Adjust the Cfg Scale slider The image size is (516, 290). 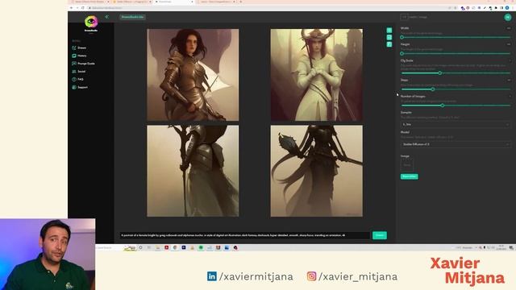[456, 73]
